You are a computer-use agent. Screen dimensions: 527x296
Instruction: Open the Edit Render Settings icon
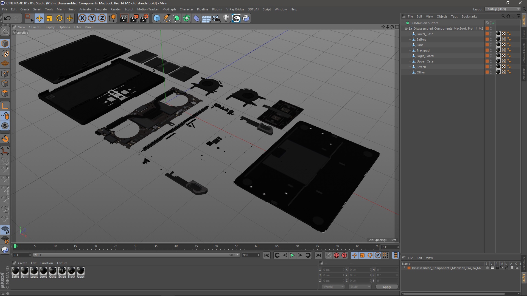[144, 18]
